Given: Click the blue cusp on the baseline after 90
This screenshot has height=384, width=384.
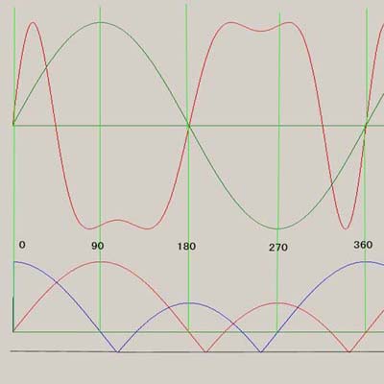Looking at the screenshot, I should pyautogui.click(x=118, y=351).
